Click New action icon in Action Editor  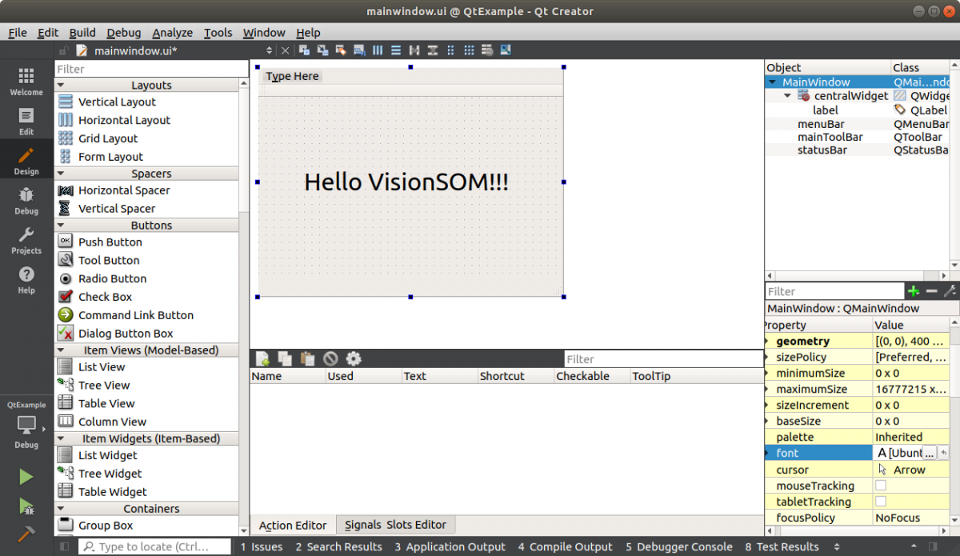[262, 359]
